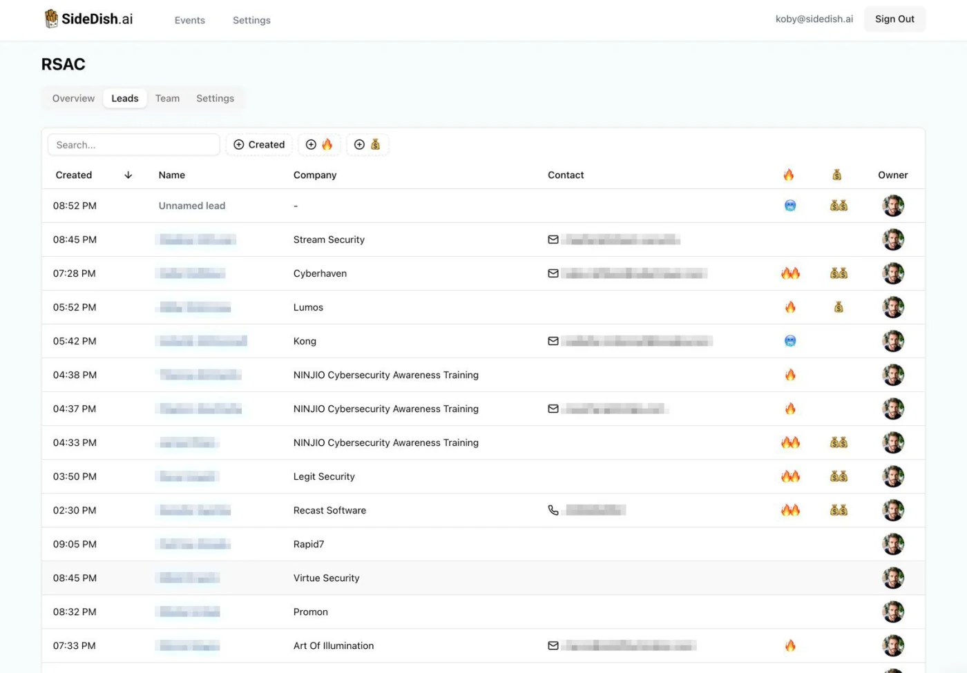This screenshot has height=673, width=967.
Task: Select the Promon company cell
Action: coord(311,612)
